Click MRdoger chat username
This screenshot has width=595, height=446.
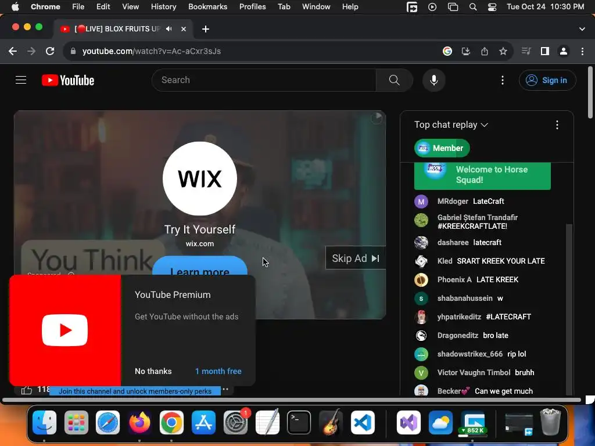click(x=453, y=202)
